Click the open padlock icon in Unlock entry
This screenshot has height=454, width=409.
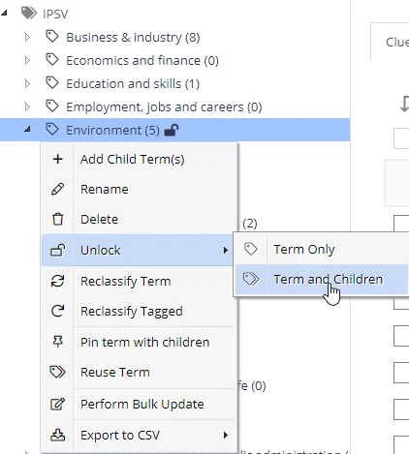tap(58, 250)
